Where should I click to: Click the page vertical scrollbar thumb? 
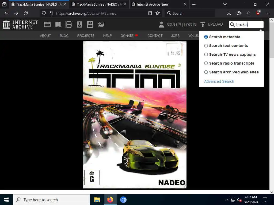click(x=272, y=41)
